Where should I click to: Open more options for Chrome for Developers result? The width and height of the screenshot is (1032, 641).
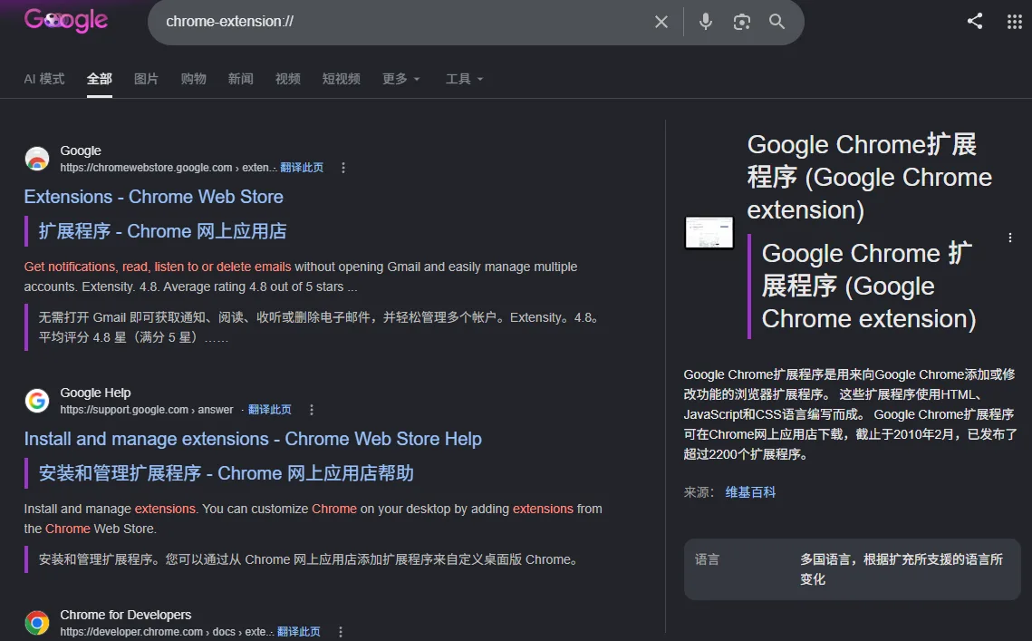(x=341, y=632)
